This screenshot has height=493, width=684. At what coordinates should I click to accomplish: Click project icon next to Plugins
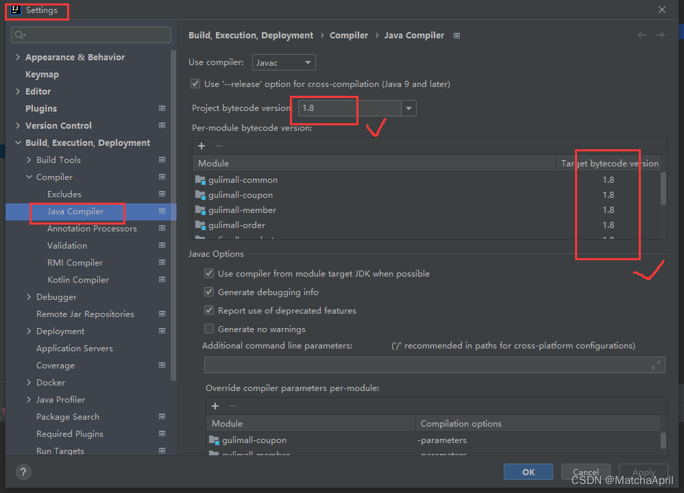pos(162,108)
